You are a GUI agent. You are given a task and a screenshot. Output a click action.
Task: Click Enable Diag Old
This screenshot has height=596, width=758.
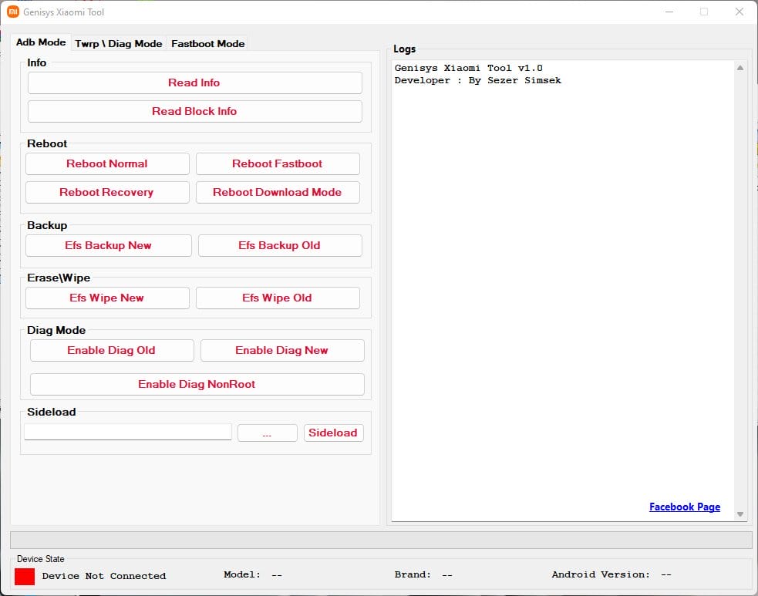tap(112, 351)
